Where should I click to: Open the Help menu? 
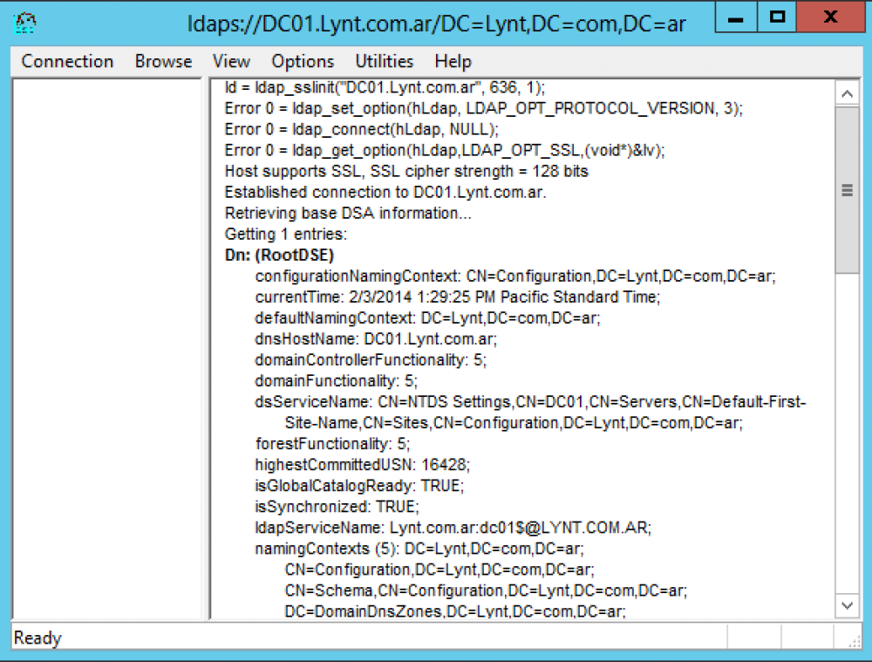pyautogui.click(x=452, y=61)
